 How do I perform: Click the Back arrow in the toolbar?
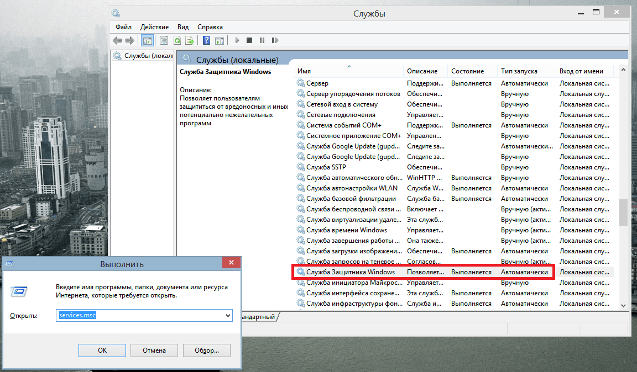click(x=117, y=40)
